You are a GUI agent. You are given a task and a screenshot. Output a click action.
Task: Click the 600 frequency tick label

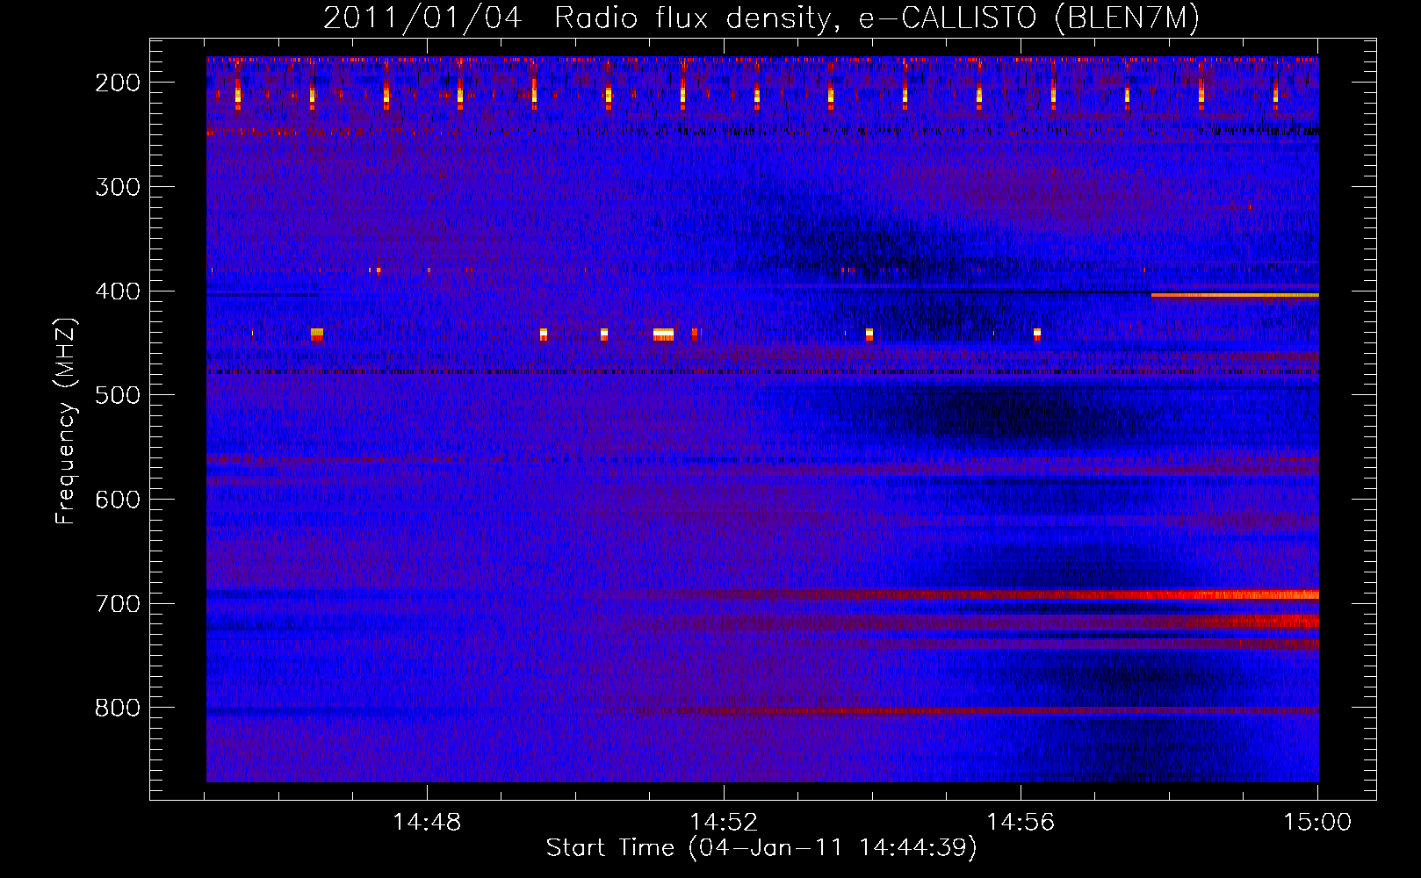118,500
